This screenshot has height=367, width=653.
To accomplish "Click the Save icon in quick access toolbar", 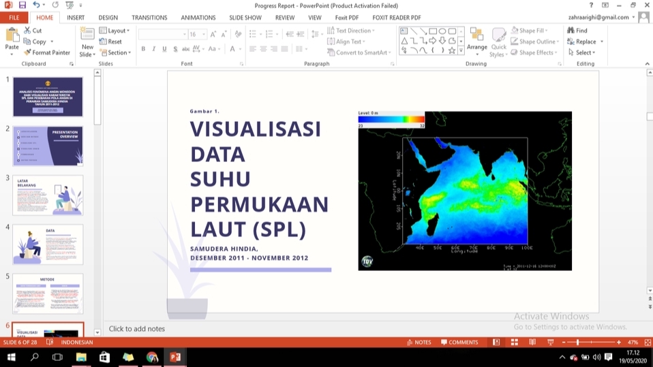I will 22,5.
